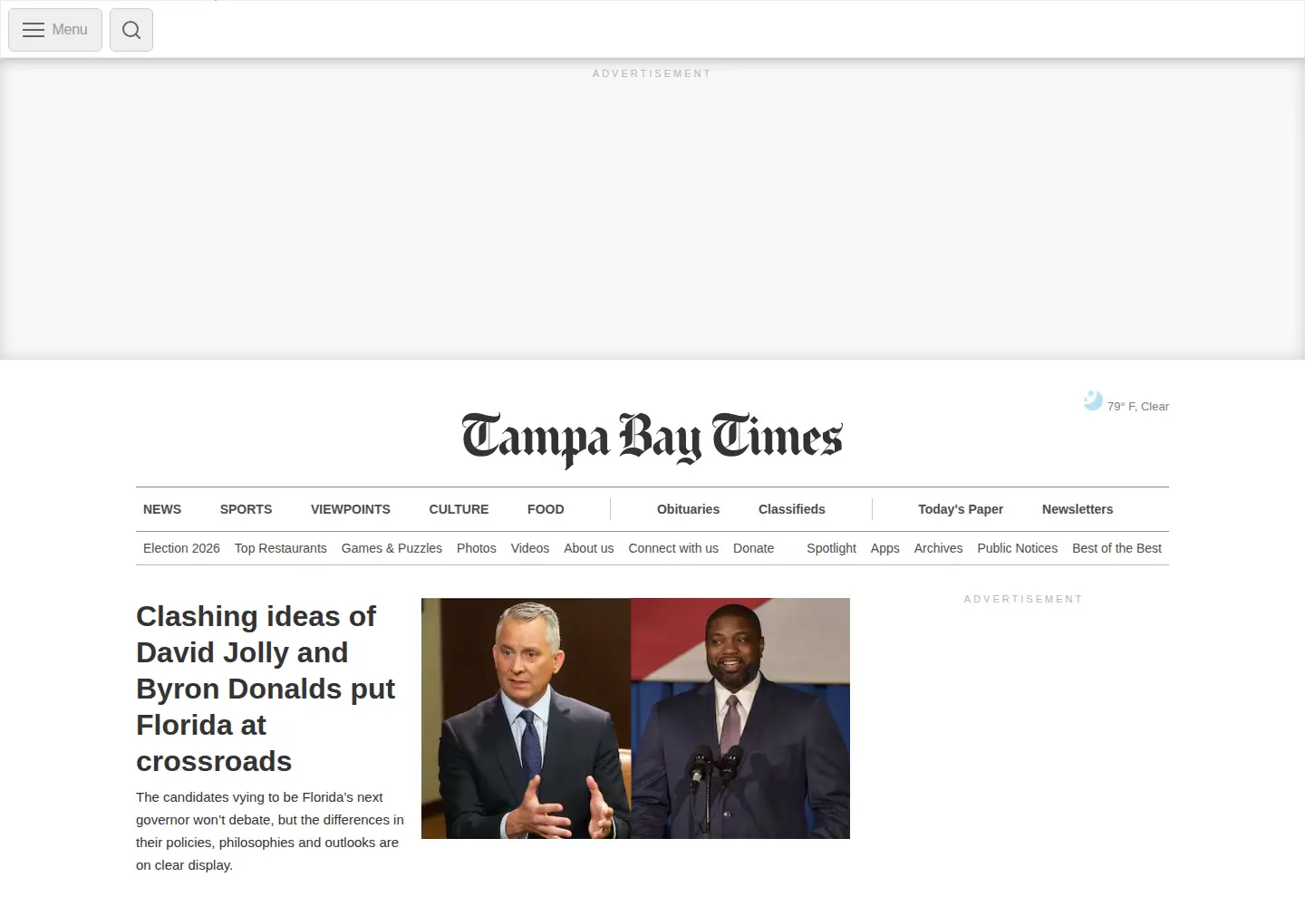This screenshot has height=906, width=1305.
Task: Click Best of the Best link
Action: pos(1116,548)
